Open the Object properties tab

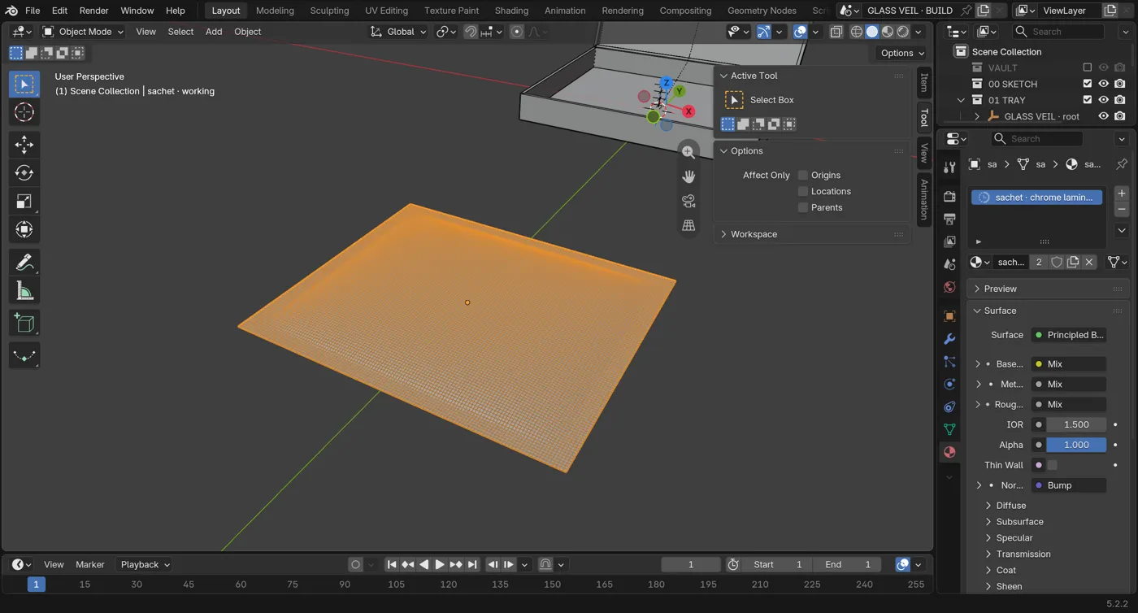(949, 315)
